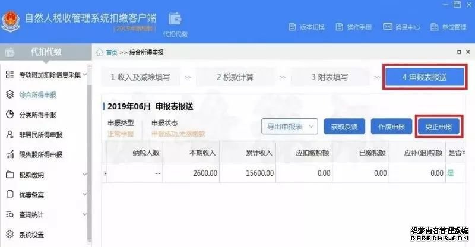Select 分类所得申报 in sidebar
This screenshot has height=247, width=475.
point(37,115)
